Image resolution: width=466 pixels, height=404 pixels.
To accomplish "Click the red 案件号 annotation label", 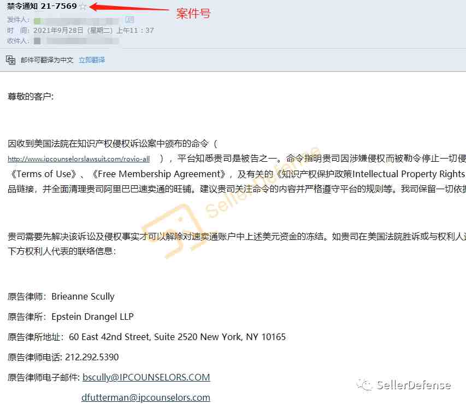I will (x=193, y=13).
